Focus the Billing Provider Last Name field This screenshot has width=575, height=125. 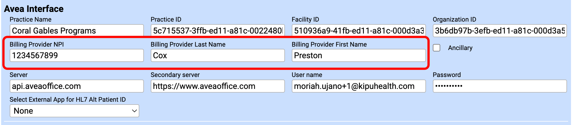click(217, 55)
